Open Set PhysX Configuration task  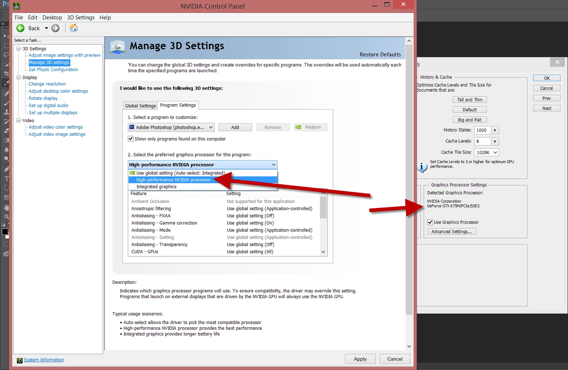(x=53, y=70)
